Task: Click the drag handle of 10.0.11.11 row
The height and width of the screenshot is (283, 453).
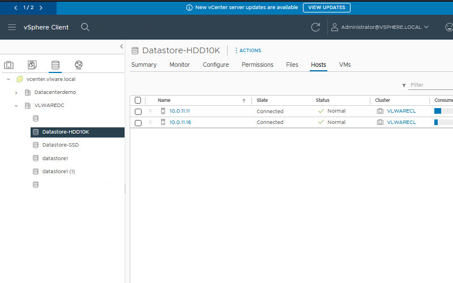Action: [150, 111]
